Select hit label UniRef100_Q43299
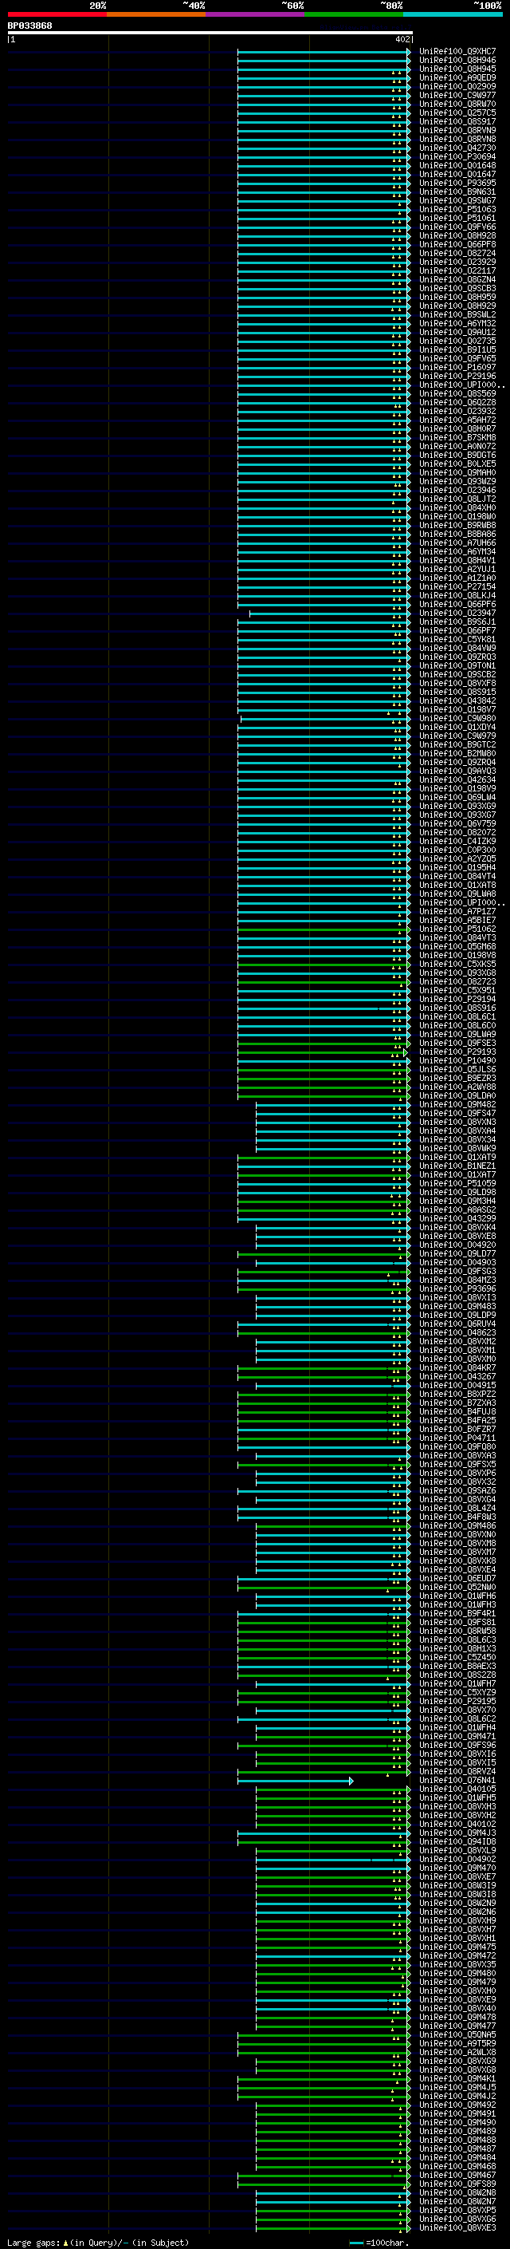The image size is (510, 2249). [457, 1219]
